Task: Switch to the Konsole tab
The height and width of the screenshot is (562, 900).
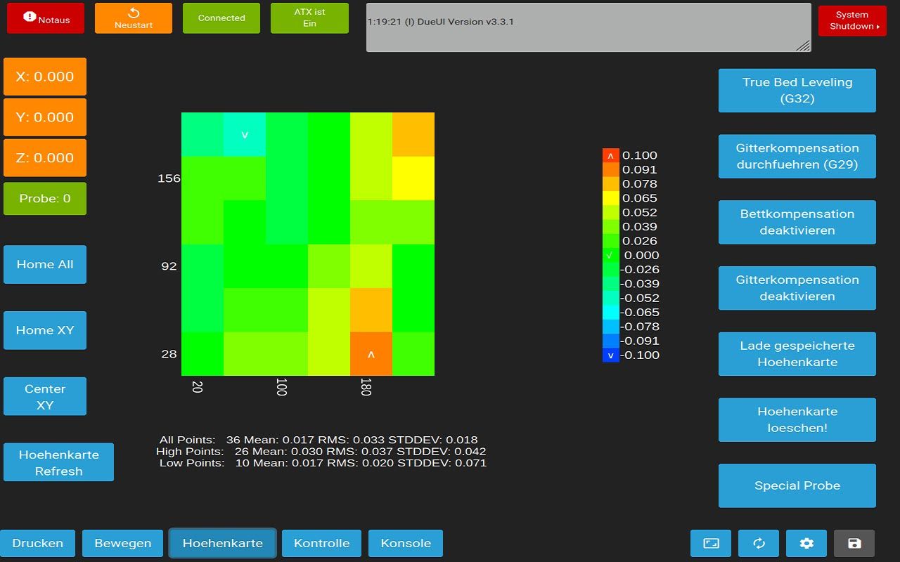Action: point(406,543)
